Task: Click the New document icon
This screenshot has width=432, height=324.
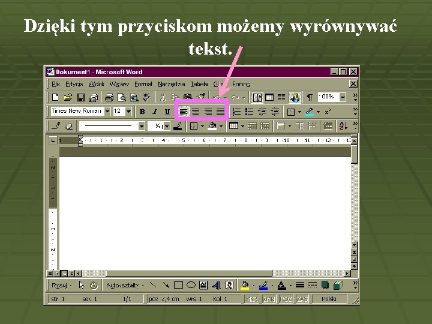Action: tap(55, 97)
